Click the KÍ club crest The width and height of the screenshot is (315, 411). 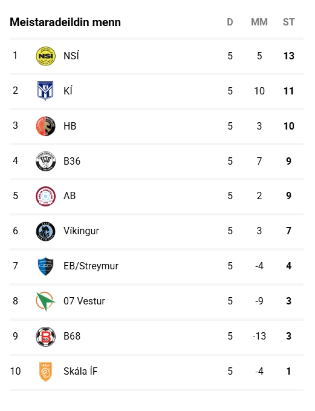pos(46,91)
